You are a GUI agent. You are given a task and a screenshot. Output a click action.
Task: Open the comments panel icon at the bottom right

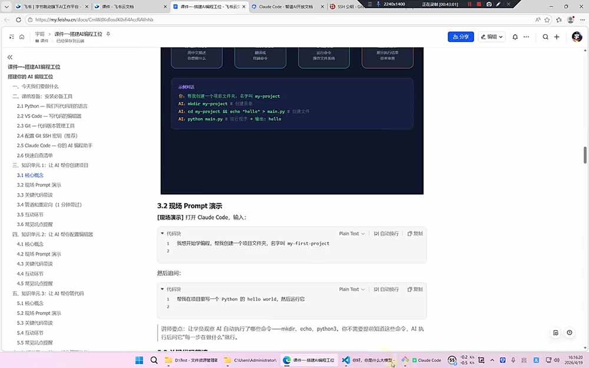point(555,333)
